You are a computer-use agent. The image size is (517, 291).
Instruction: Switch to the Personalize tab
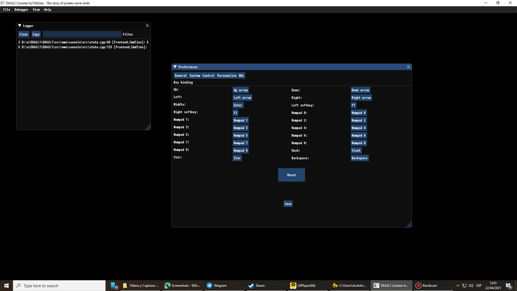pyautogui.click(x=227, y=76)
